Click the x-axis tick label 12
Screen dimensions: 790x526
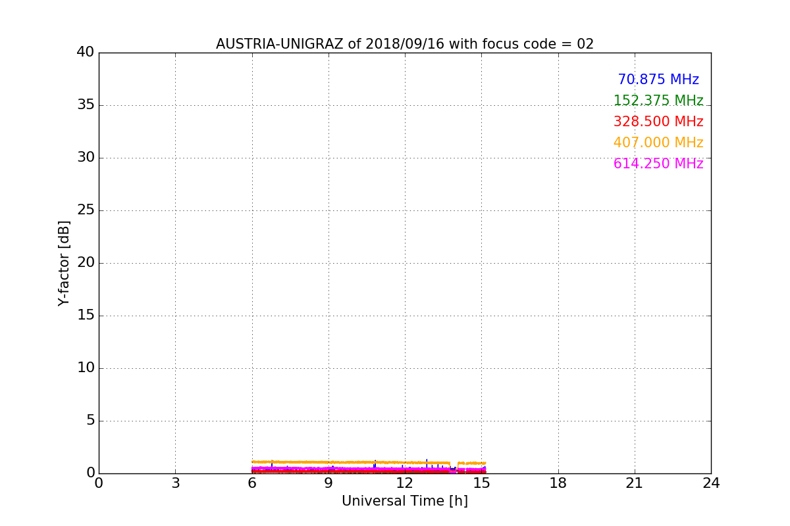[x=405, y=483]
